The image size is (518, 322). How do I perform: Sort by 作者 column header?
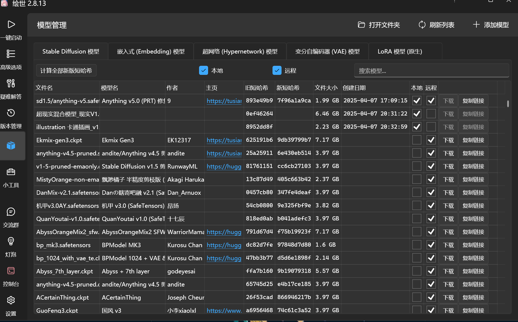(x=185, y=88)
